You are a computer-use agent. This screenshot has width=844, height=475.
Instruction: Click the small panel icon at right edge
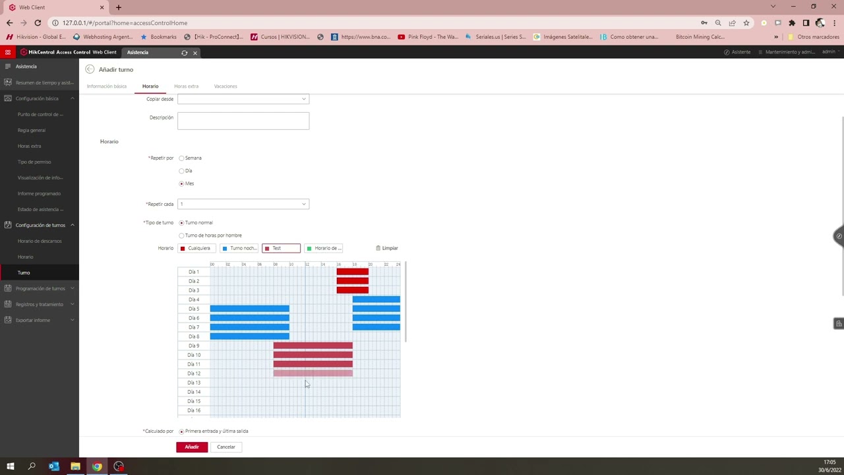[x=839, y=323]
